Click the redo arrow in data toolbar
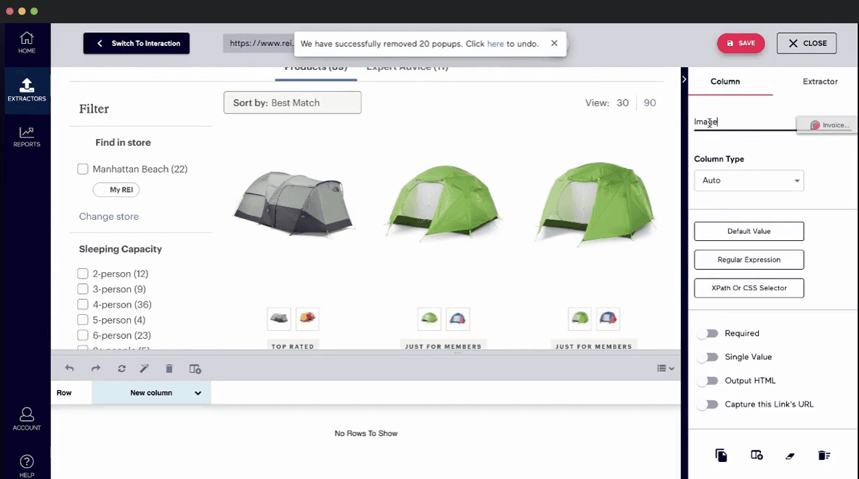 pyautogui.click(x=96, y=368)
